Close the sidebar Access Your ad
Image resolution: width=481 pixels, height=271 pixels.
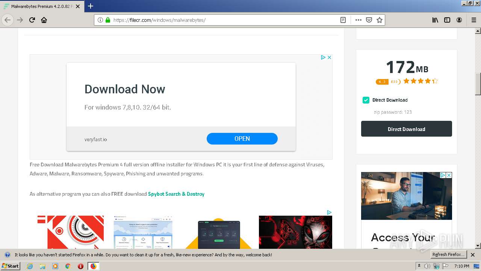[x=449, y=175]
